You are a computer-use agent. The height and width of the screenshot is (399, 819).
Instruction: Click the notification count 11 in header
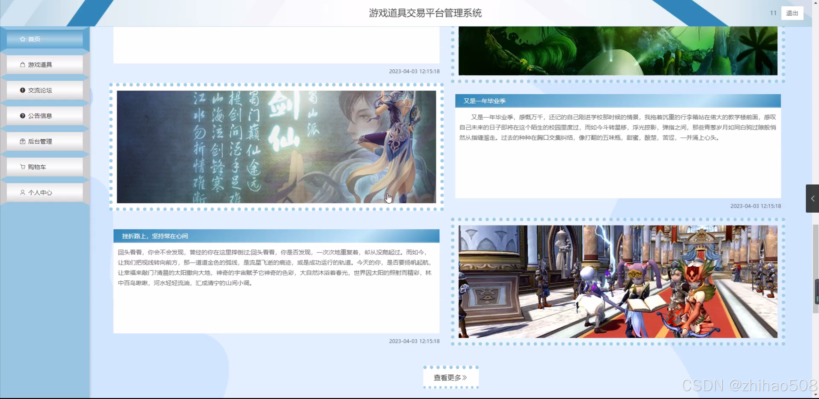(774, 13)
